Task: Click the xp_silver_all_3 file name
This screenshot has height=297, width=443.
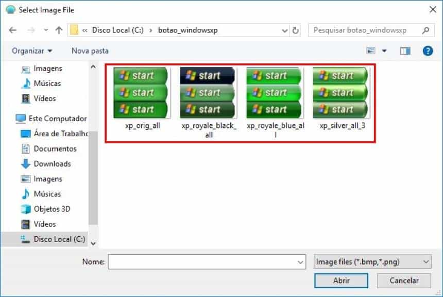Action: click(x=343, y=126)
